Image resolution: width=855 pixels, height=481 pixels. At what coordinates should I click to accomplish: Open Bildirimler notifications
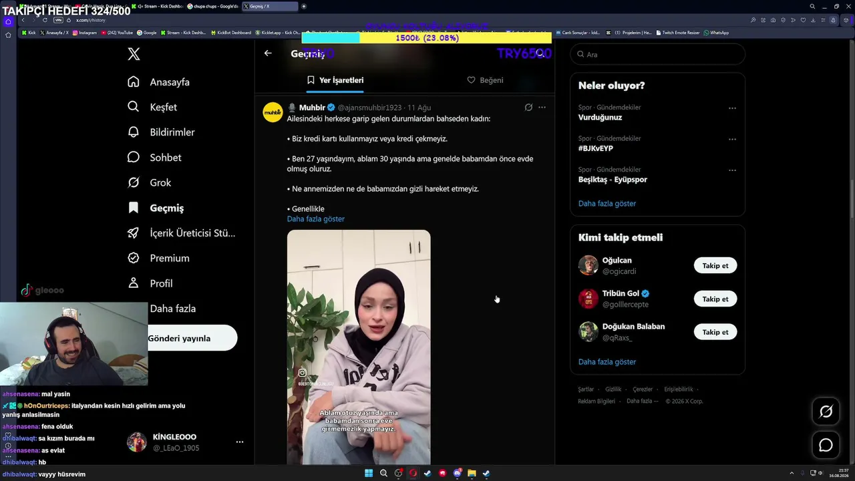(161, 132)
